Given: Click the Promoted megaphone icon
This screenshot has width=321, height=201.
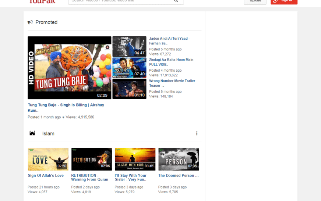Looking at the screenshot, I should (30, 22).
